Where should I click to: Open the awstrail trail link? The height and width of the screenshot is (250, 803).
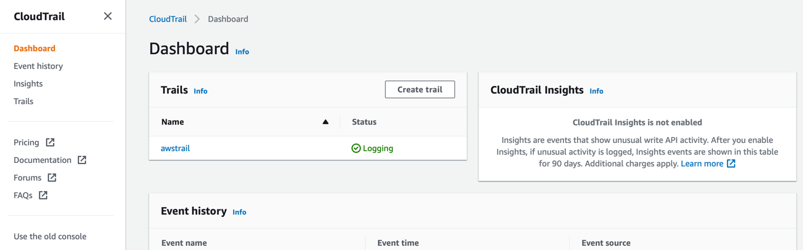tap(175, 148)
